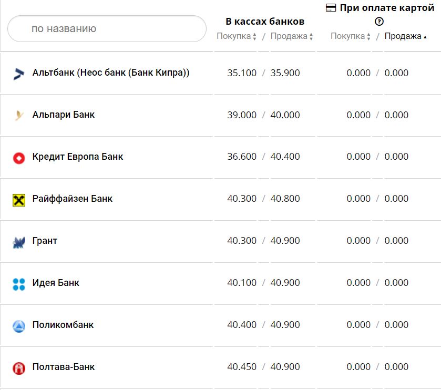Open the Райффайзен Банк link

[73, 199]
